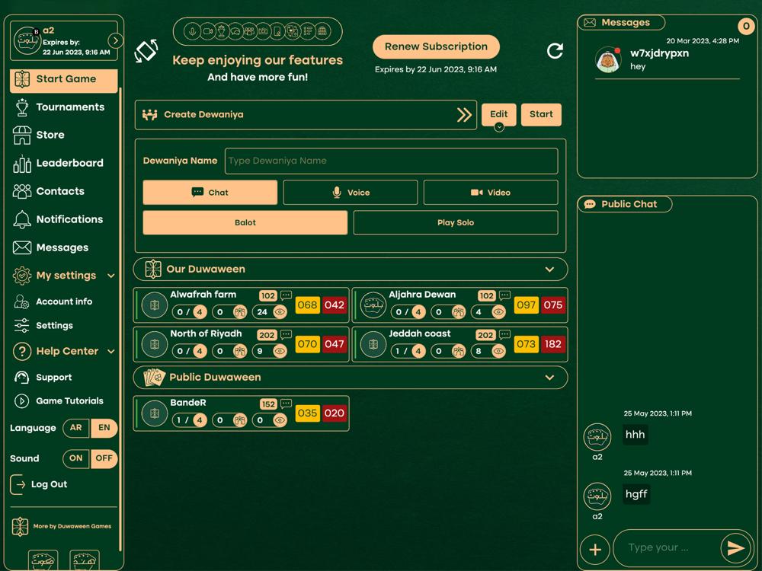Click the Account info gear-person icon
Viewport: 762px width, 571px height.
pyautogui.click(x=21, y=302)
